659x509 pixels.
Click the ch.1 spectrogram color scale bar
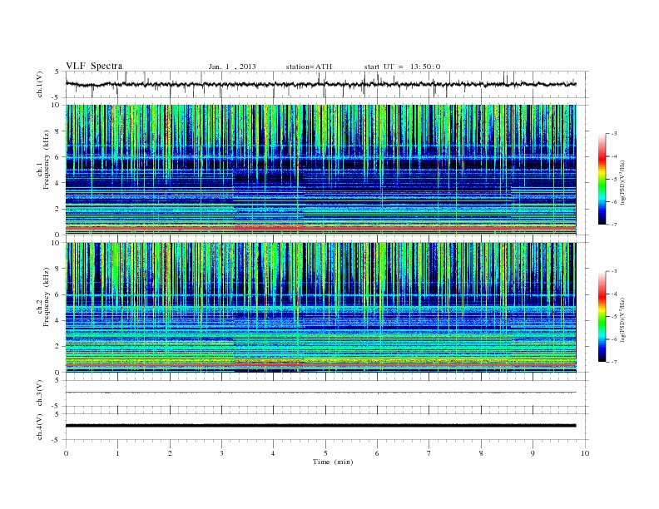point(602,179)
